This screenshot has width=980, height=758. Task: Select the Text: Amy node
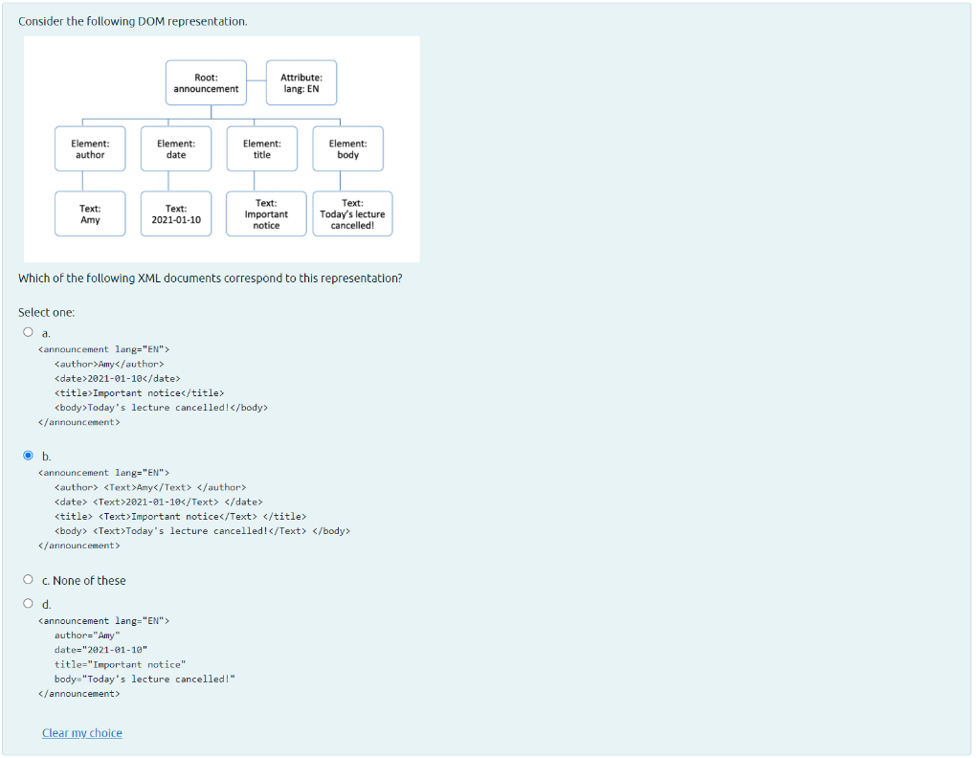[89, 212]
